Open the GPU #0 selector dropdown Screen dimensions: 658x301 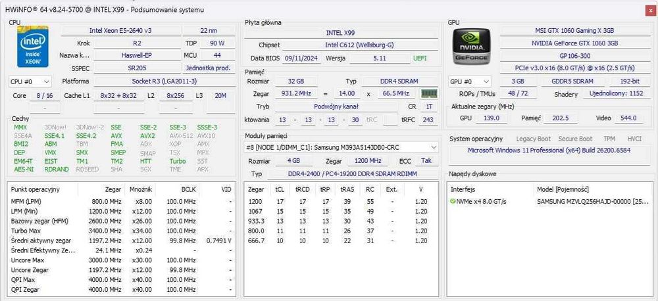470,81
